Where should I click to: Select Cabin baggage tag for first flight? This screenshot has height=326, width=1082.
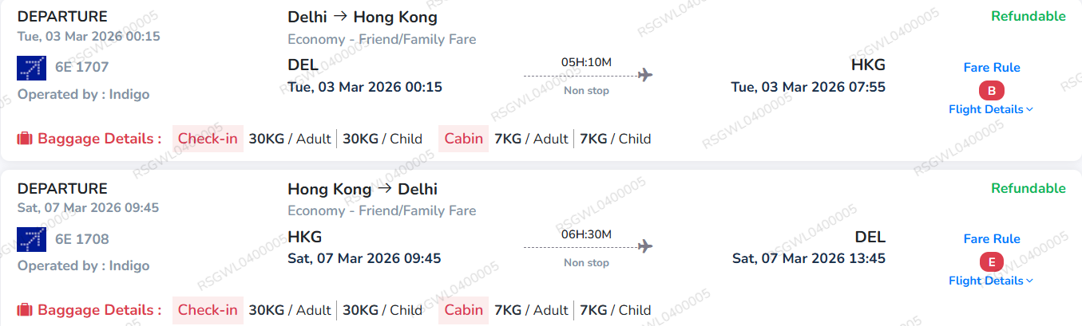tap(463, 139)
